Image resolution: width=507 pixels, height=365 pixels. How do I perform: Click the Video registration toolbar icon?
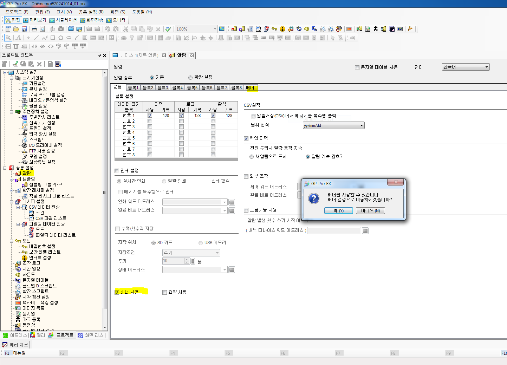[x=384, y=29]
